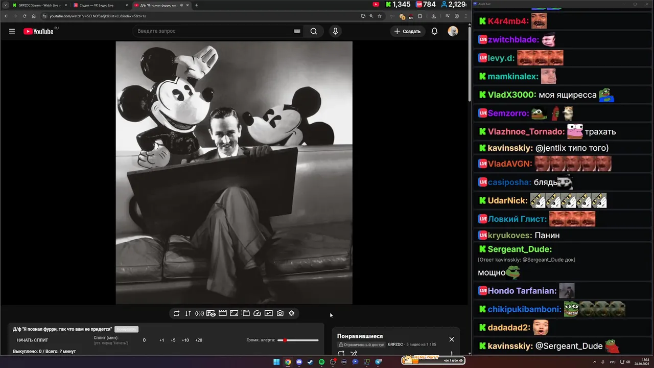
Task: Open the YouTube guide hamburger menu
Action: (12, 31)
